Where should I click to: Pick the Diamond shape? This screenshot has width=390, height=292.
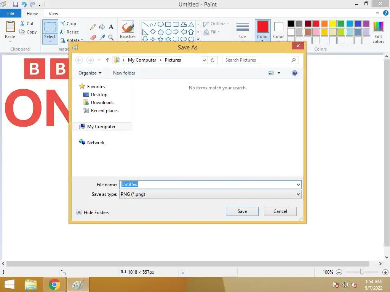tap(153, 32)
